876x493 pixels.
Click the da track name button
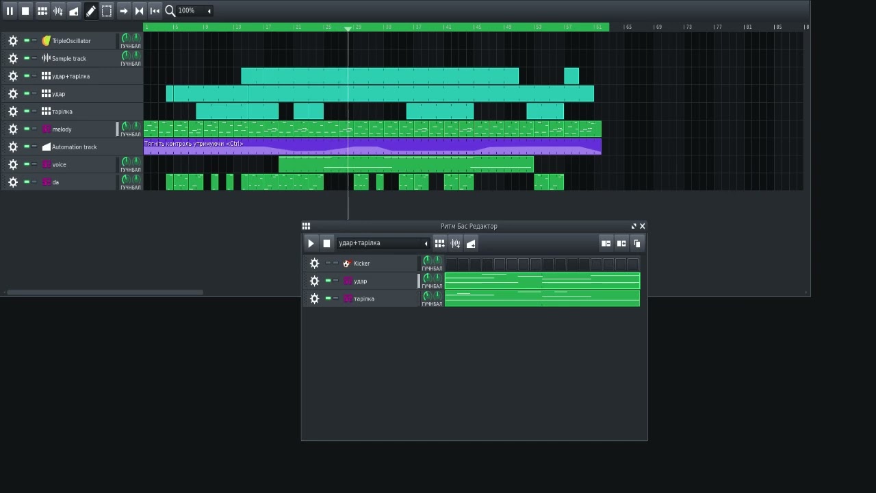tap(55, 182)
